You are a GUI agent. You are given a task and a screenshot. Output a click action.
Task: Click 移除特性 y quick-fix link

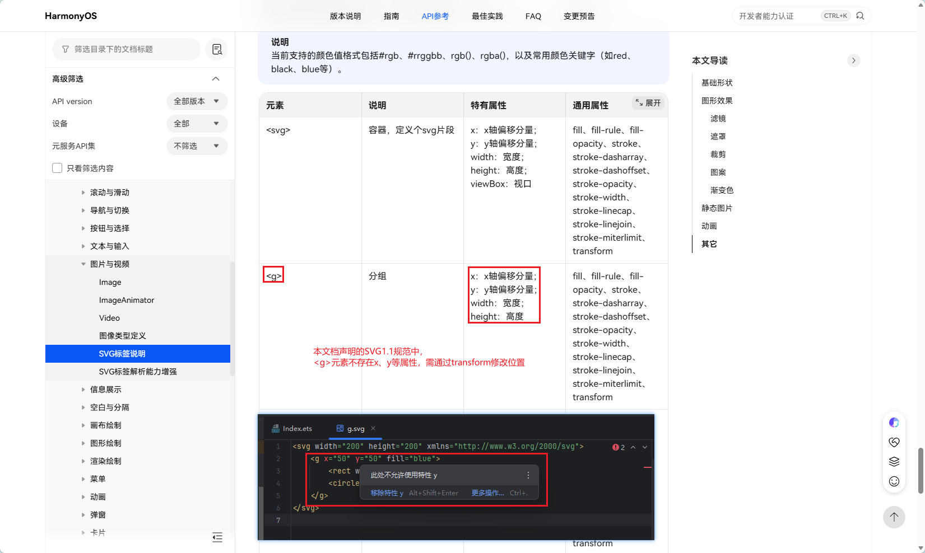[387, 493]
